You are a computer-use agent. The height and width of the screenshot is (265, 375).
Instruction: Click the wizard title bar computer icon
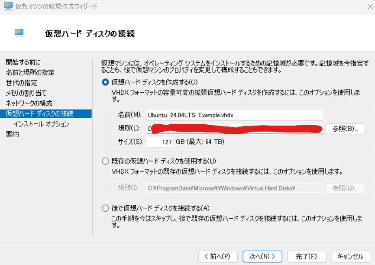[8, 6]
